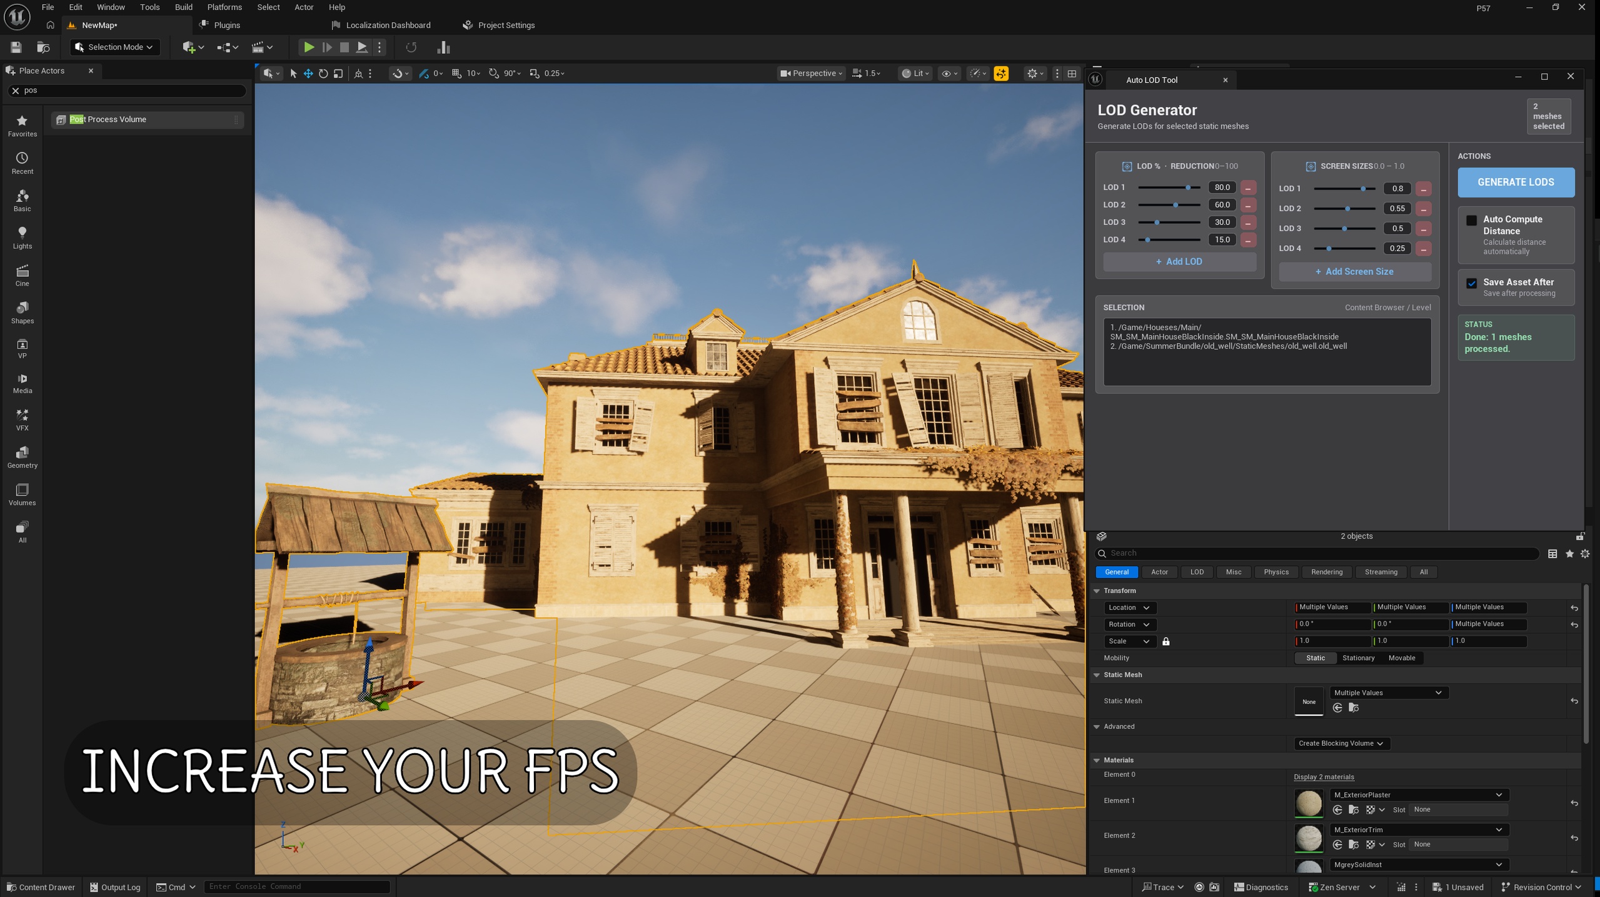
Task: Switch to the Physics filter tab
Action: 1275,572
